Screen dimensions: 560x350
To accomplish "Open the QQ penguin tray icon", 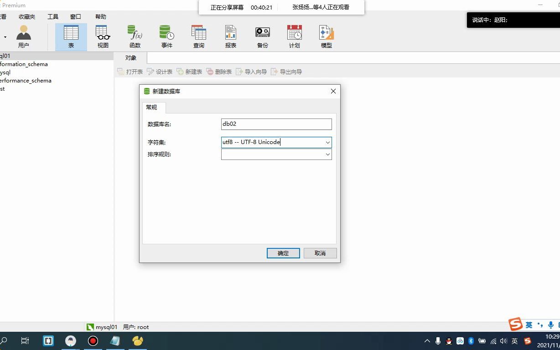I will [x=449, y=341].
